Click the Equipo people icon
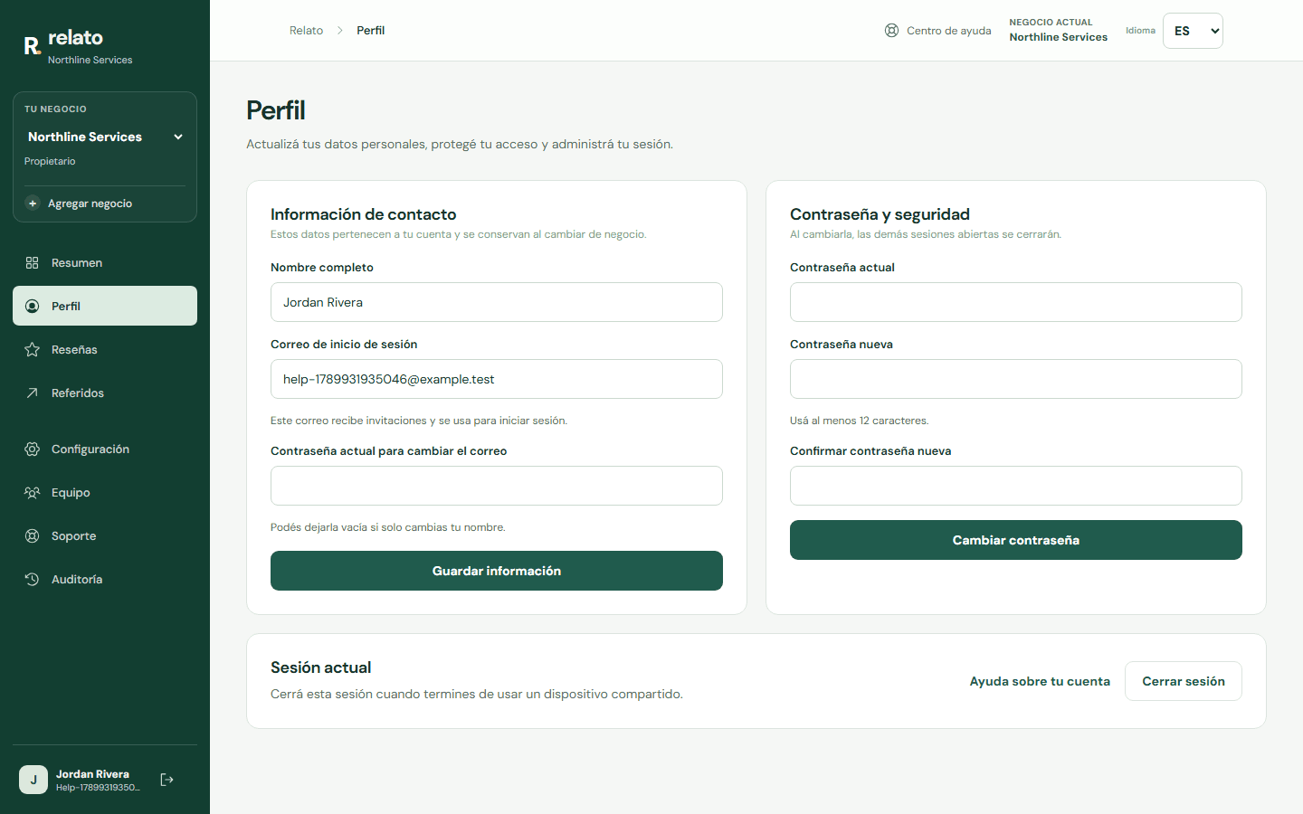 [x=32, y=493]
